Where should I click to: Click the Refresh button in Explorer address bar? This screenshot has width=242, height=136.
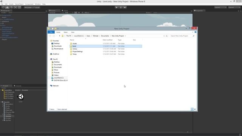point(167,36)
